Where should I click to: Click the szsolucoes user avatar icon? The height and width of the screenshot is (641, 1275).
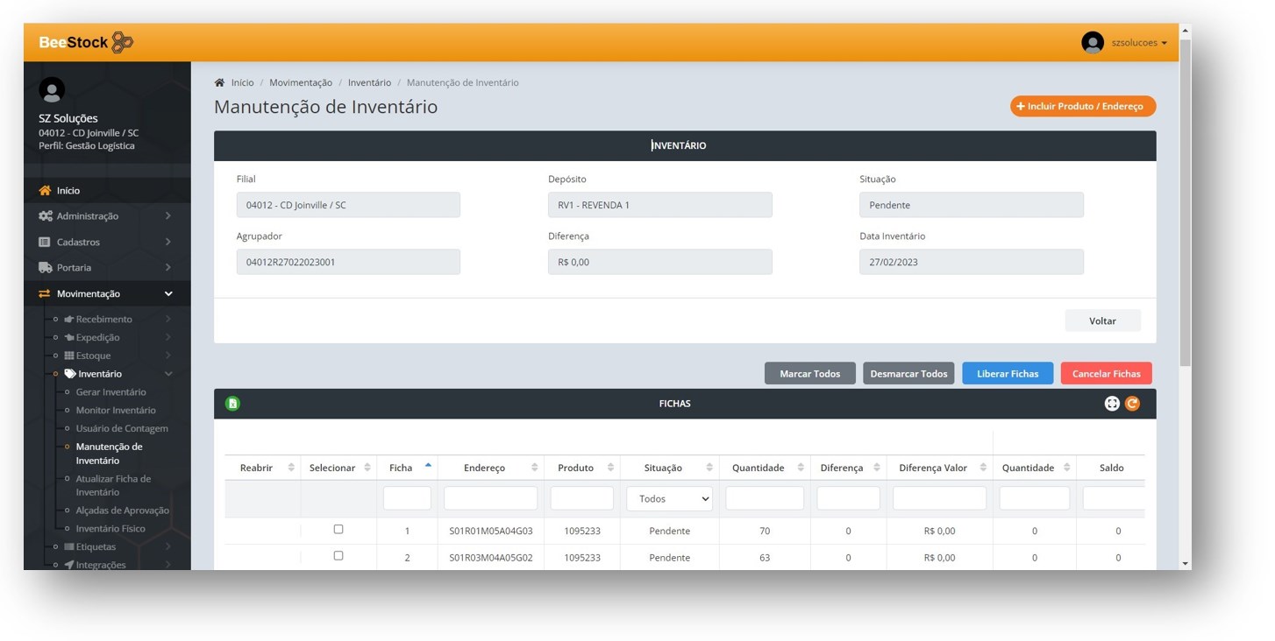point(1092,43)
